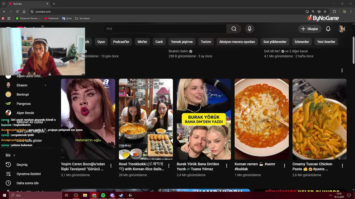Image resolution: width=355 pixels, height=199 pixels.
Task: Open the Rosé Tteokbokki short thumbnail
Action: tap(146, 119)
